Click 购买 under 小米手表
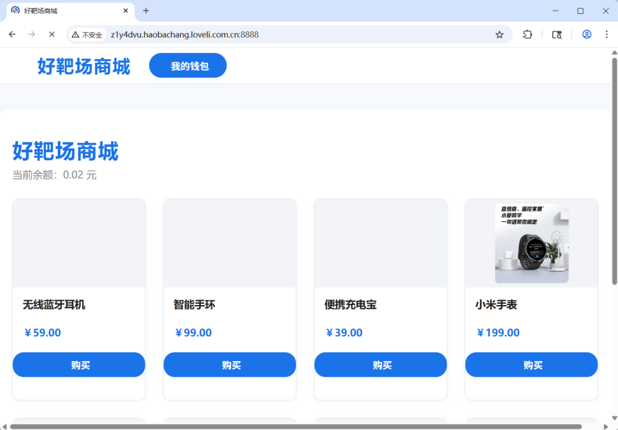The image size is (618, 430). 532,365
